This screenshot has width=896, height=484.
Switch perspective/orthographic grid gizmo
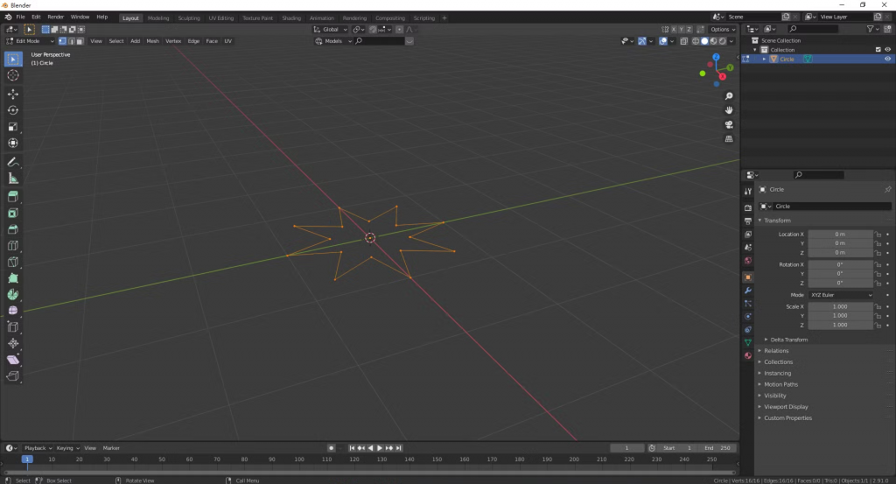[729, 139]
